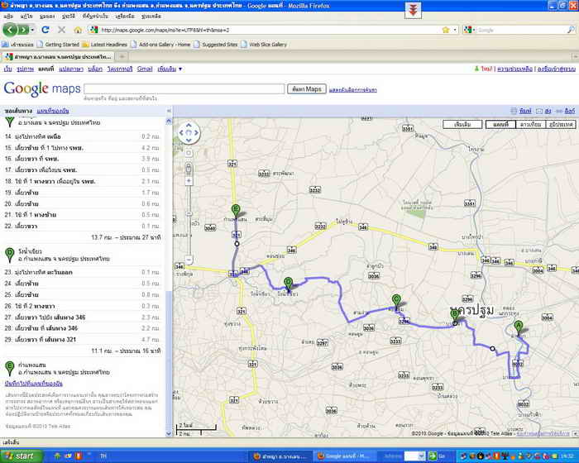Select the Map view button
Screen dimensions: 579x463
pyautogui.click(x=500, y=124)
